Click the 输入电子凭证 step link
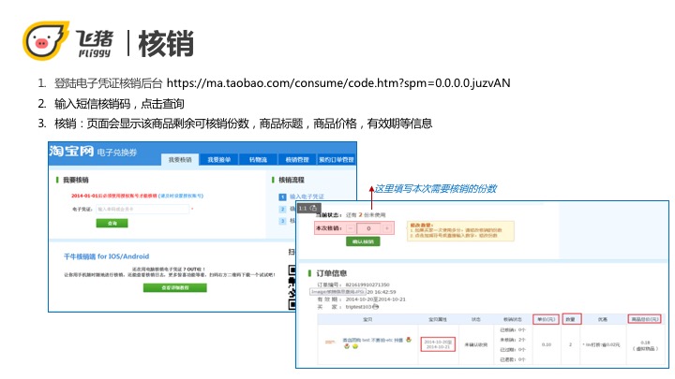This screenshot has height=379, width=675. click(x=307, y=197)
